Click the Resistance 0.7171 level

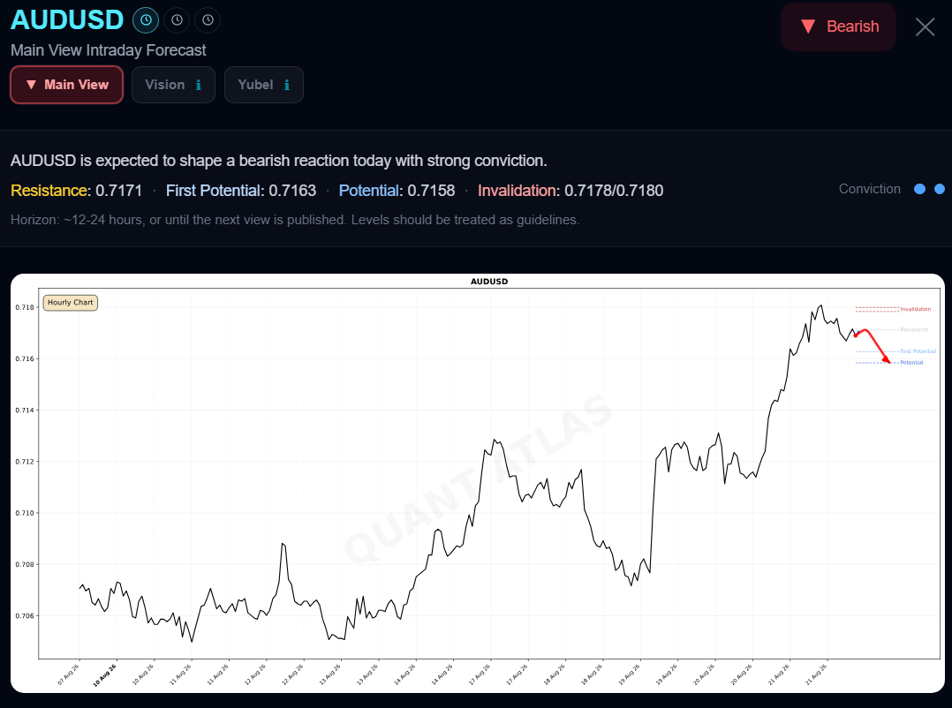(77, 191)
